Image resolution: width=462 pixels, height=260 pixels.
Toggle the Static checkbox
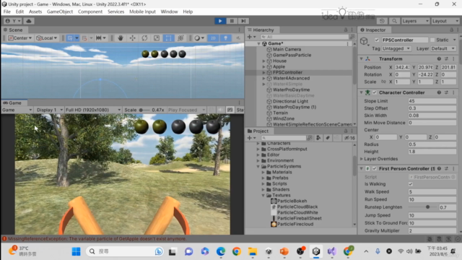(x=432, y=40)
